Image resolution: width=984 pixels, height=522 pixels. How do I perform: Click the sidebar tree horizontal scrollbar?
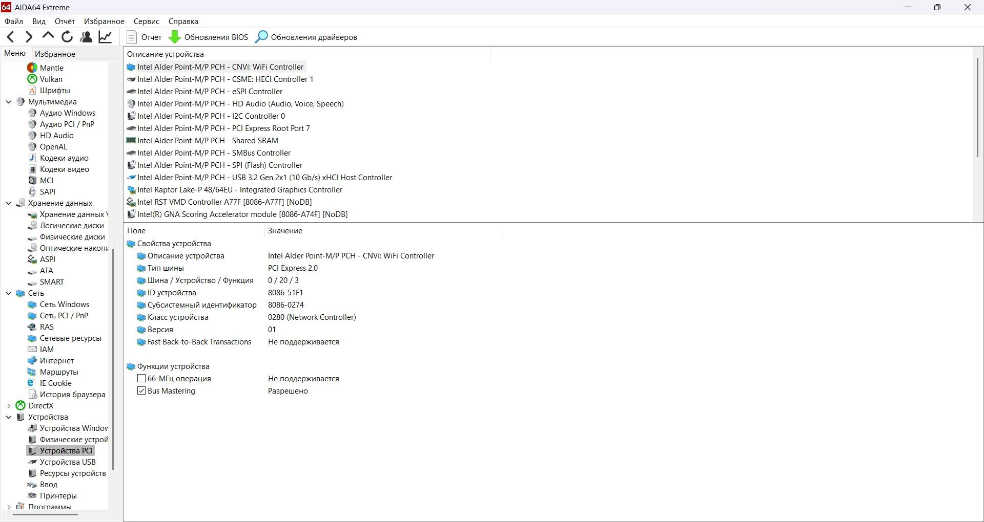[x=46, y=514]
